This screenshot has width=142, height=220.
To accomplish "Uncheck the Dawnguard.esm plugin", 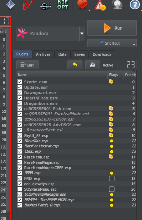I will pyautogui.click(x=20, y=93).
